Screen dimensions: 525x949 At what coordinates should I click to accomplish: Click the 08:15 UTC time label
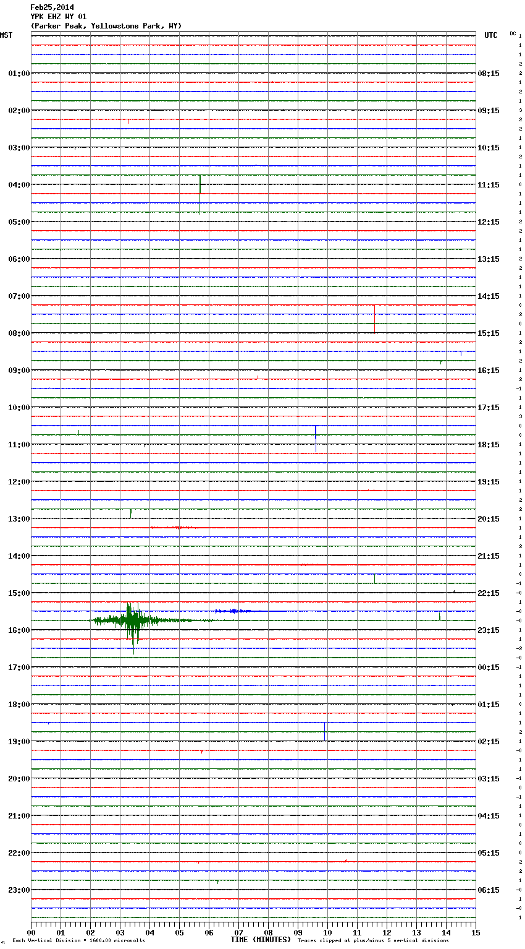[x=489, y=74]
